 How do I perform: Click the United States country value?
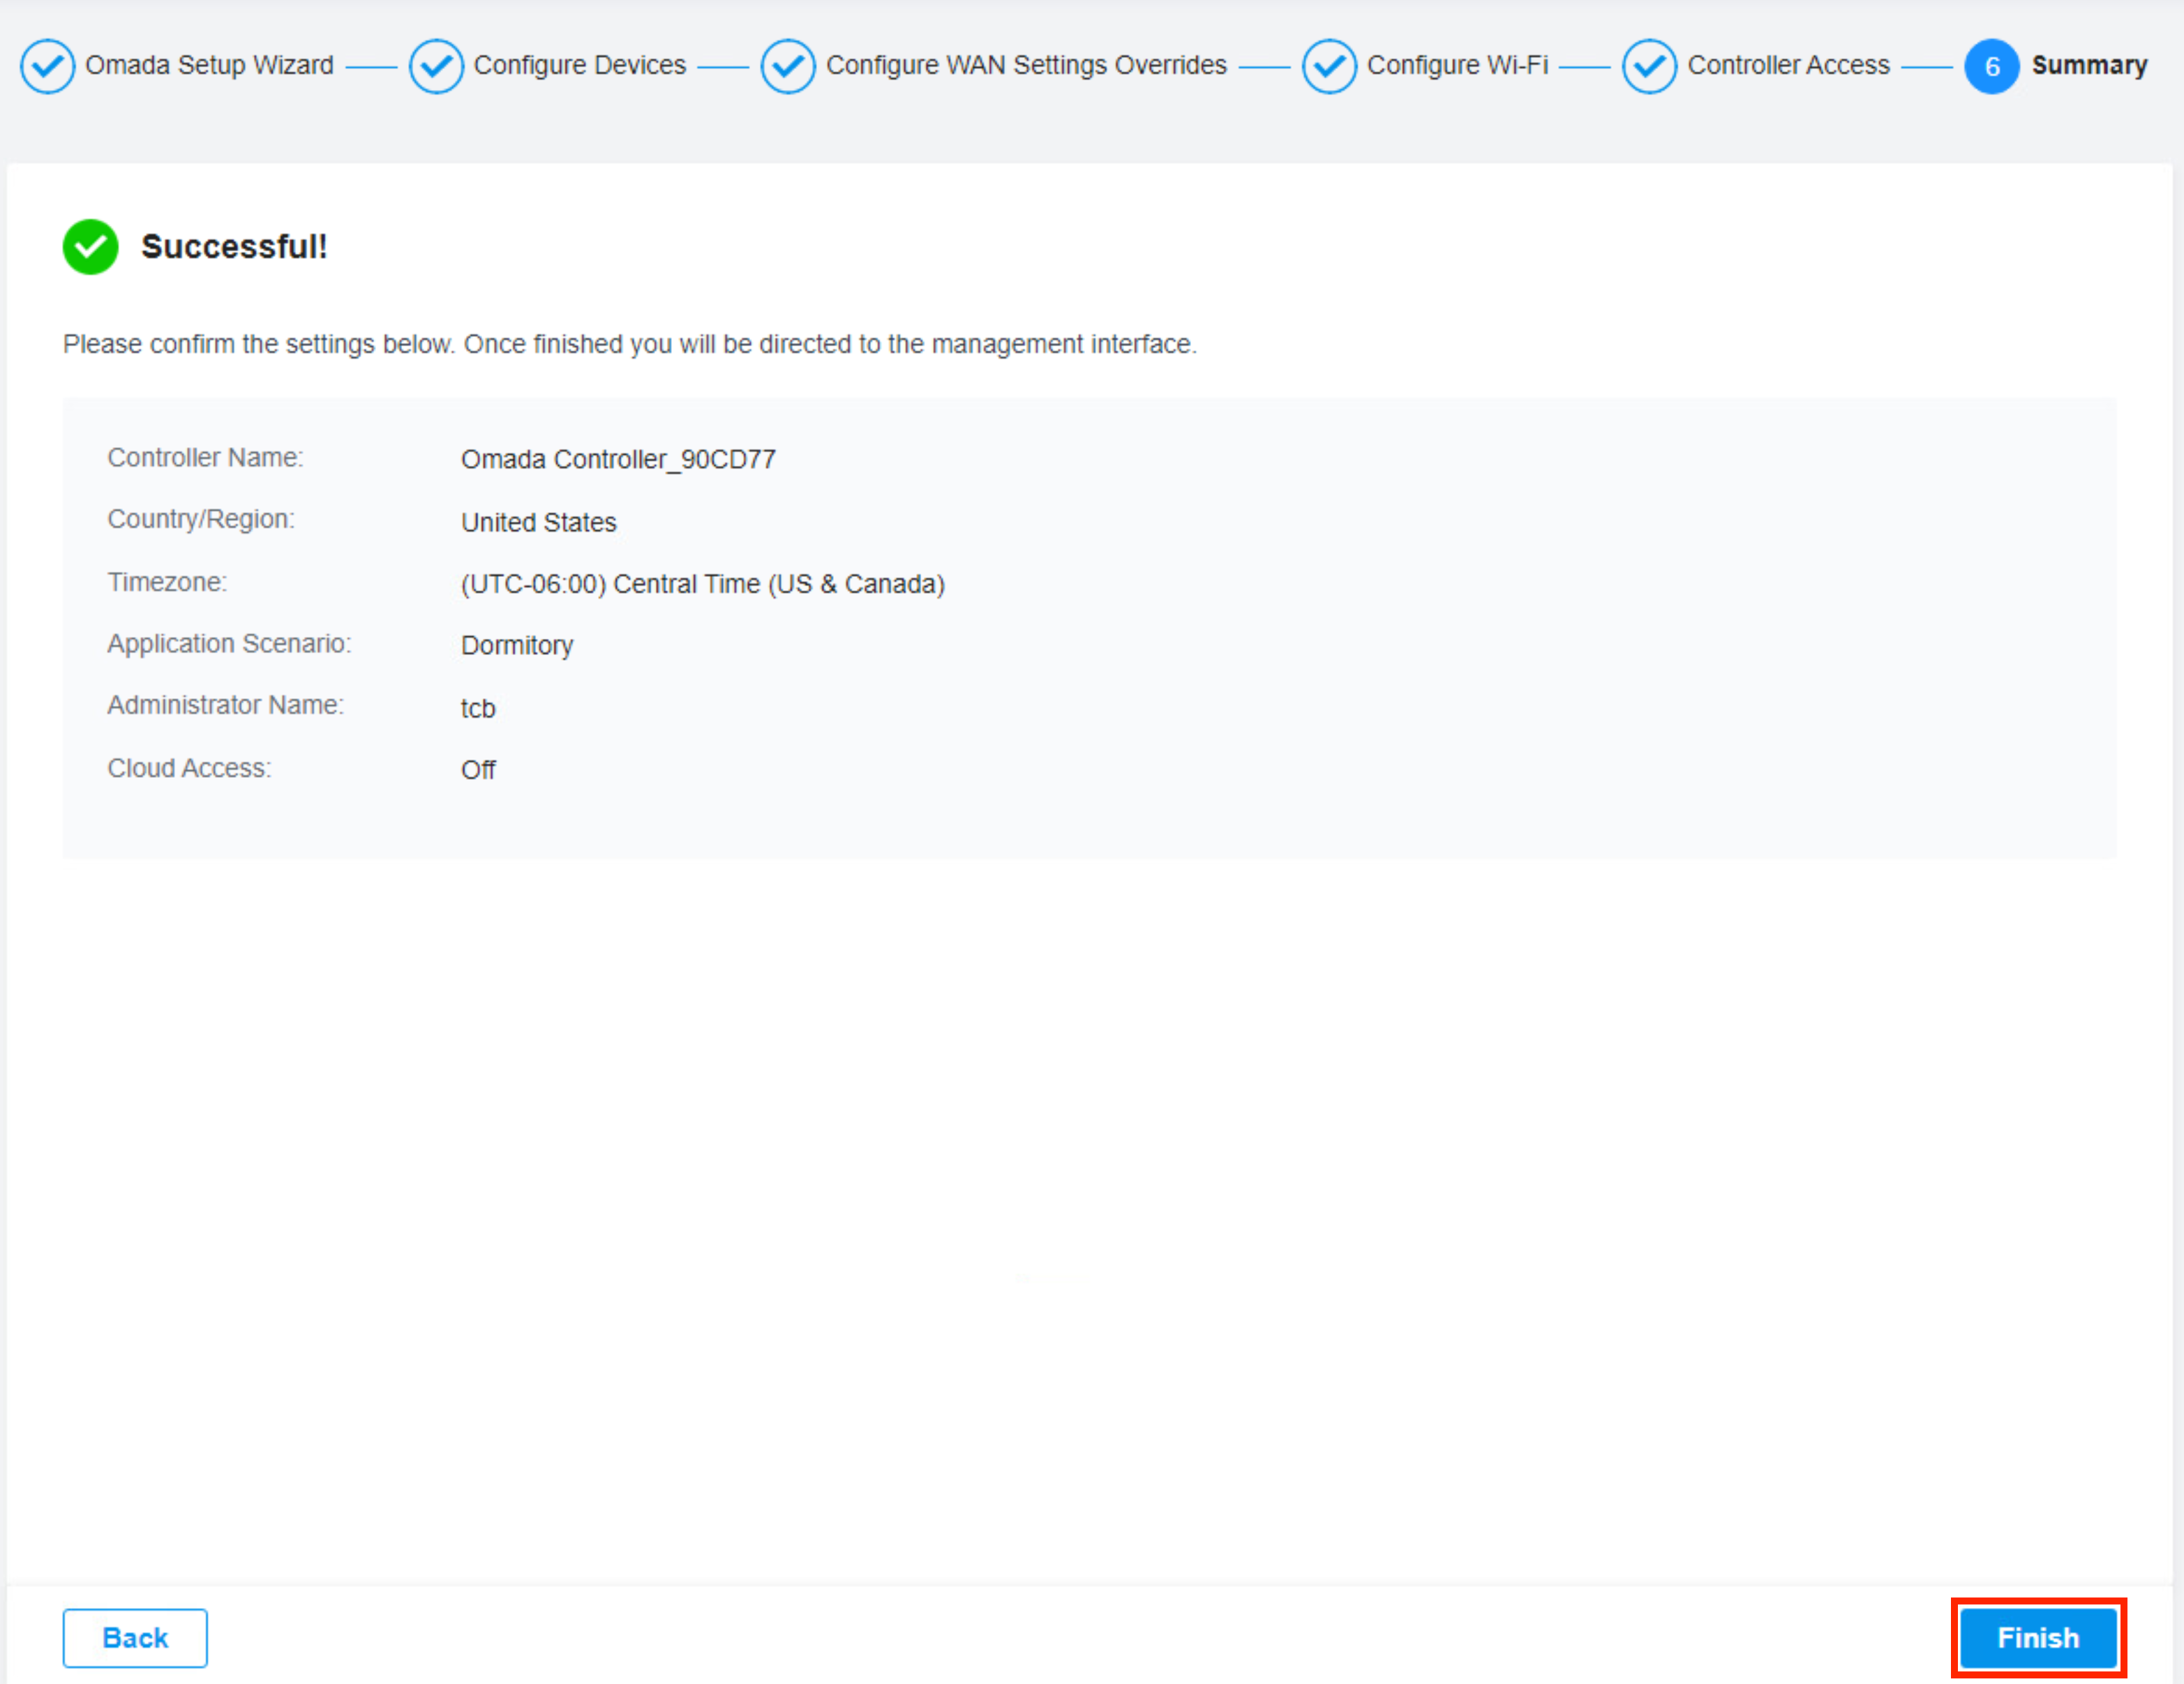538,522
